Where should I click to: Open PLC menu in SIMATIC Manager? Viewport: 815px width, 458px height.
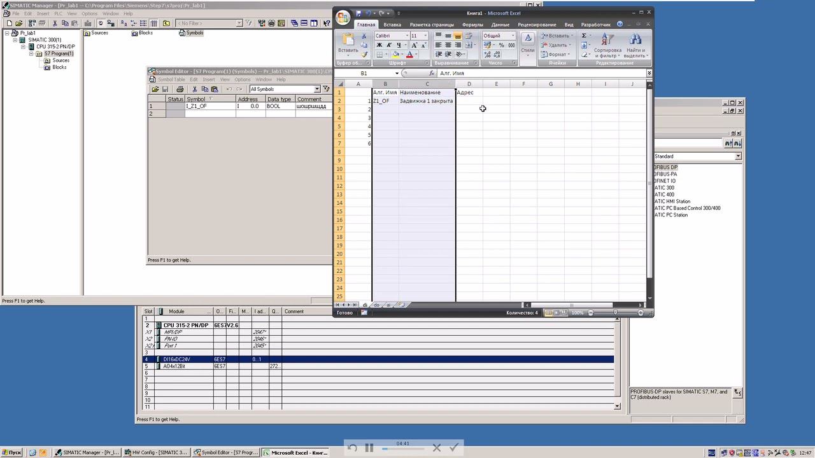(59, 13)
